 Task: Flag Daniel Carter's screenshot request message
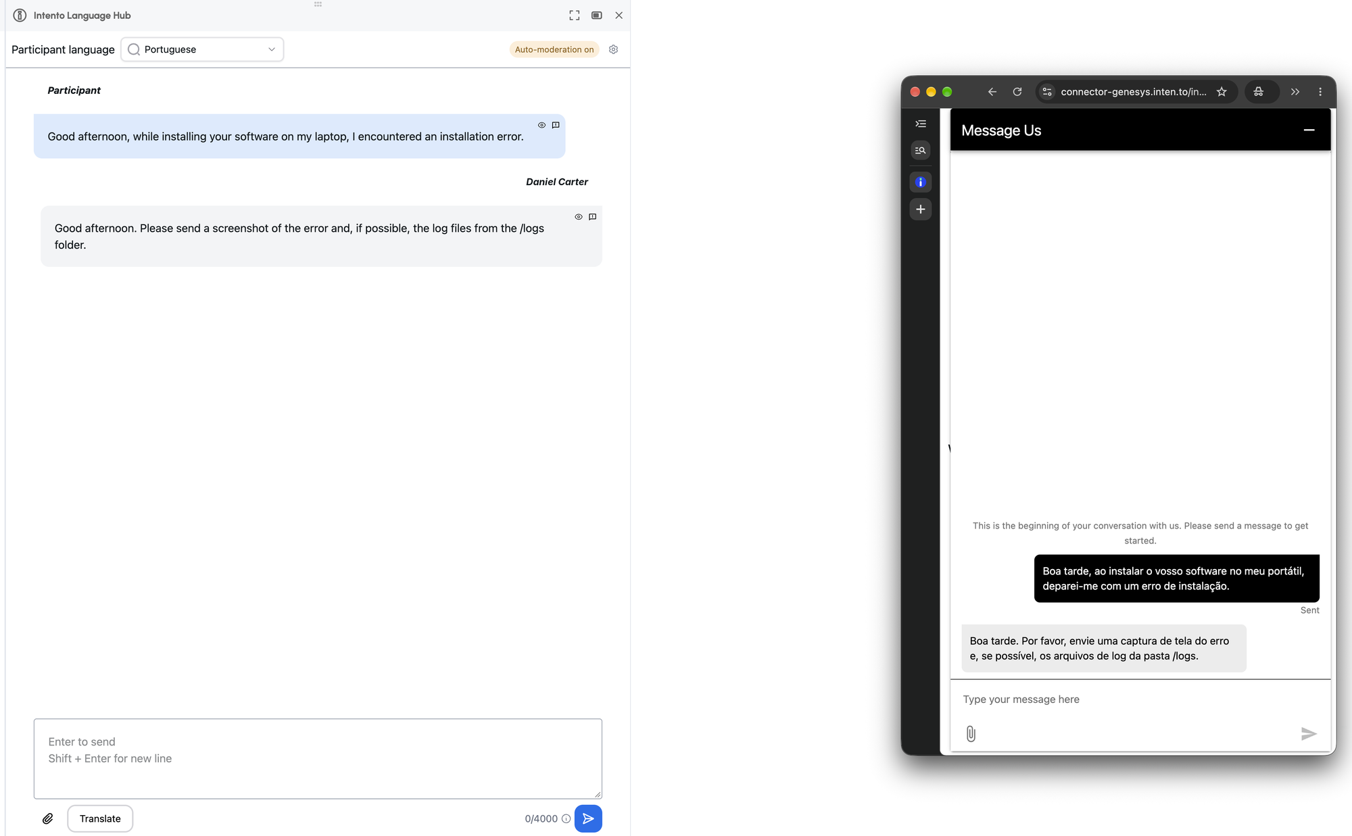[593, 217]
